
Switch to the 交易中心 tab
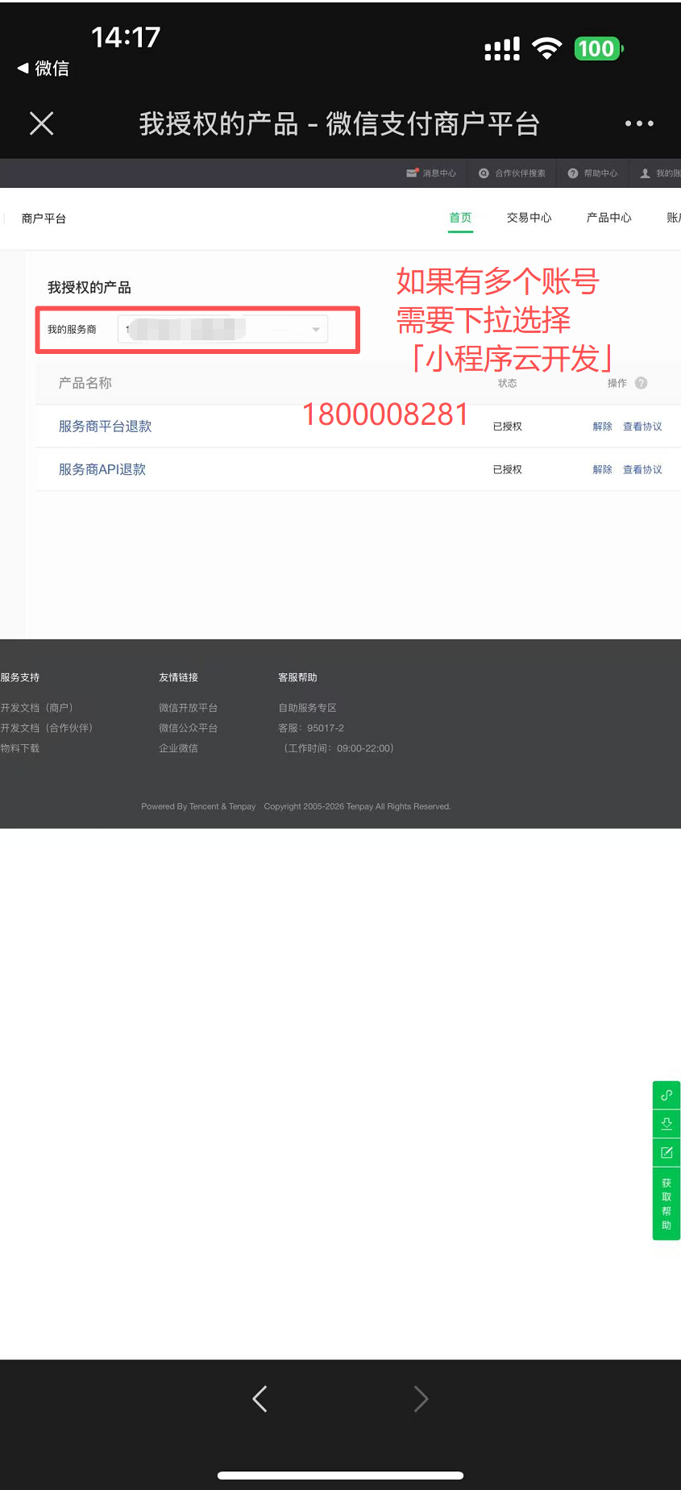pyautogui.click(x=529, y=218)
